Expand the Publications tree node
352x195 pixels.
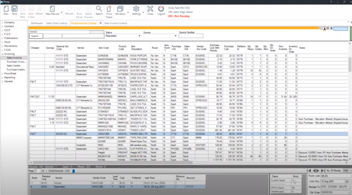pos(2,38)
